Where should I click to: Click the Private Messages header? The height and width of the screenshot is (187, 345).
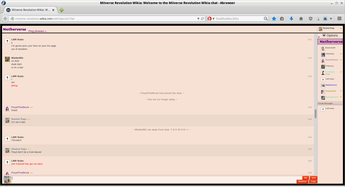tap(330, 103)
